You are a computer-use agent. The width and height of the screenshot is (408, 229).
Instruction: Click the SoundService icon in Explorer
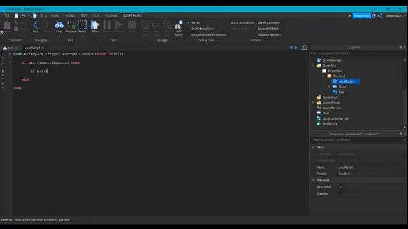pos(319,108)
